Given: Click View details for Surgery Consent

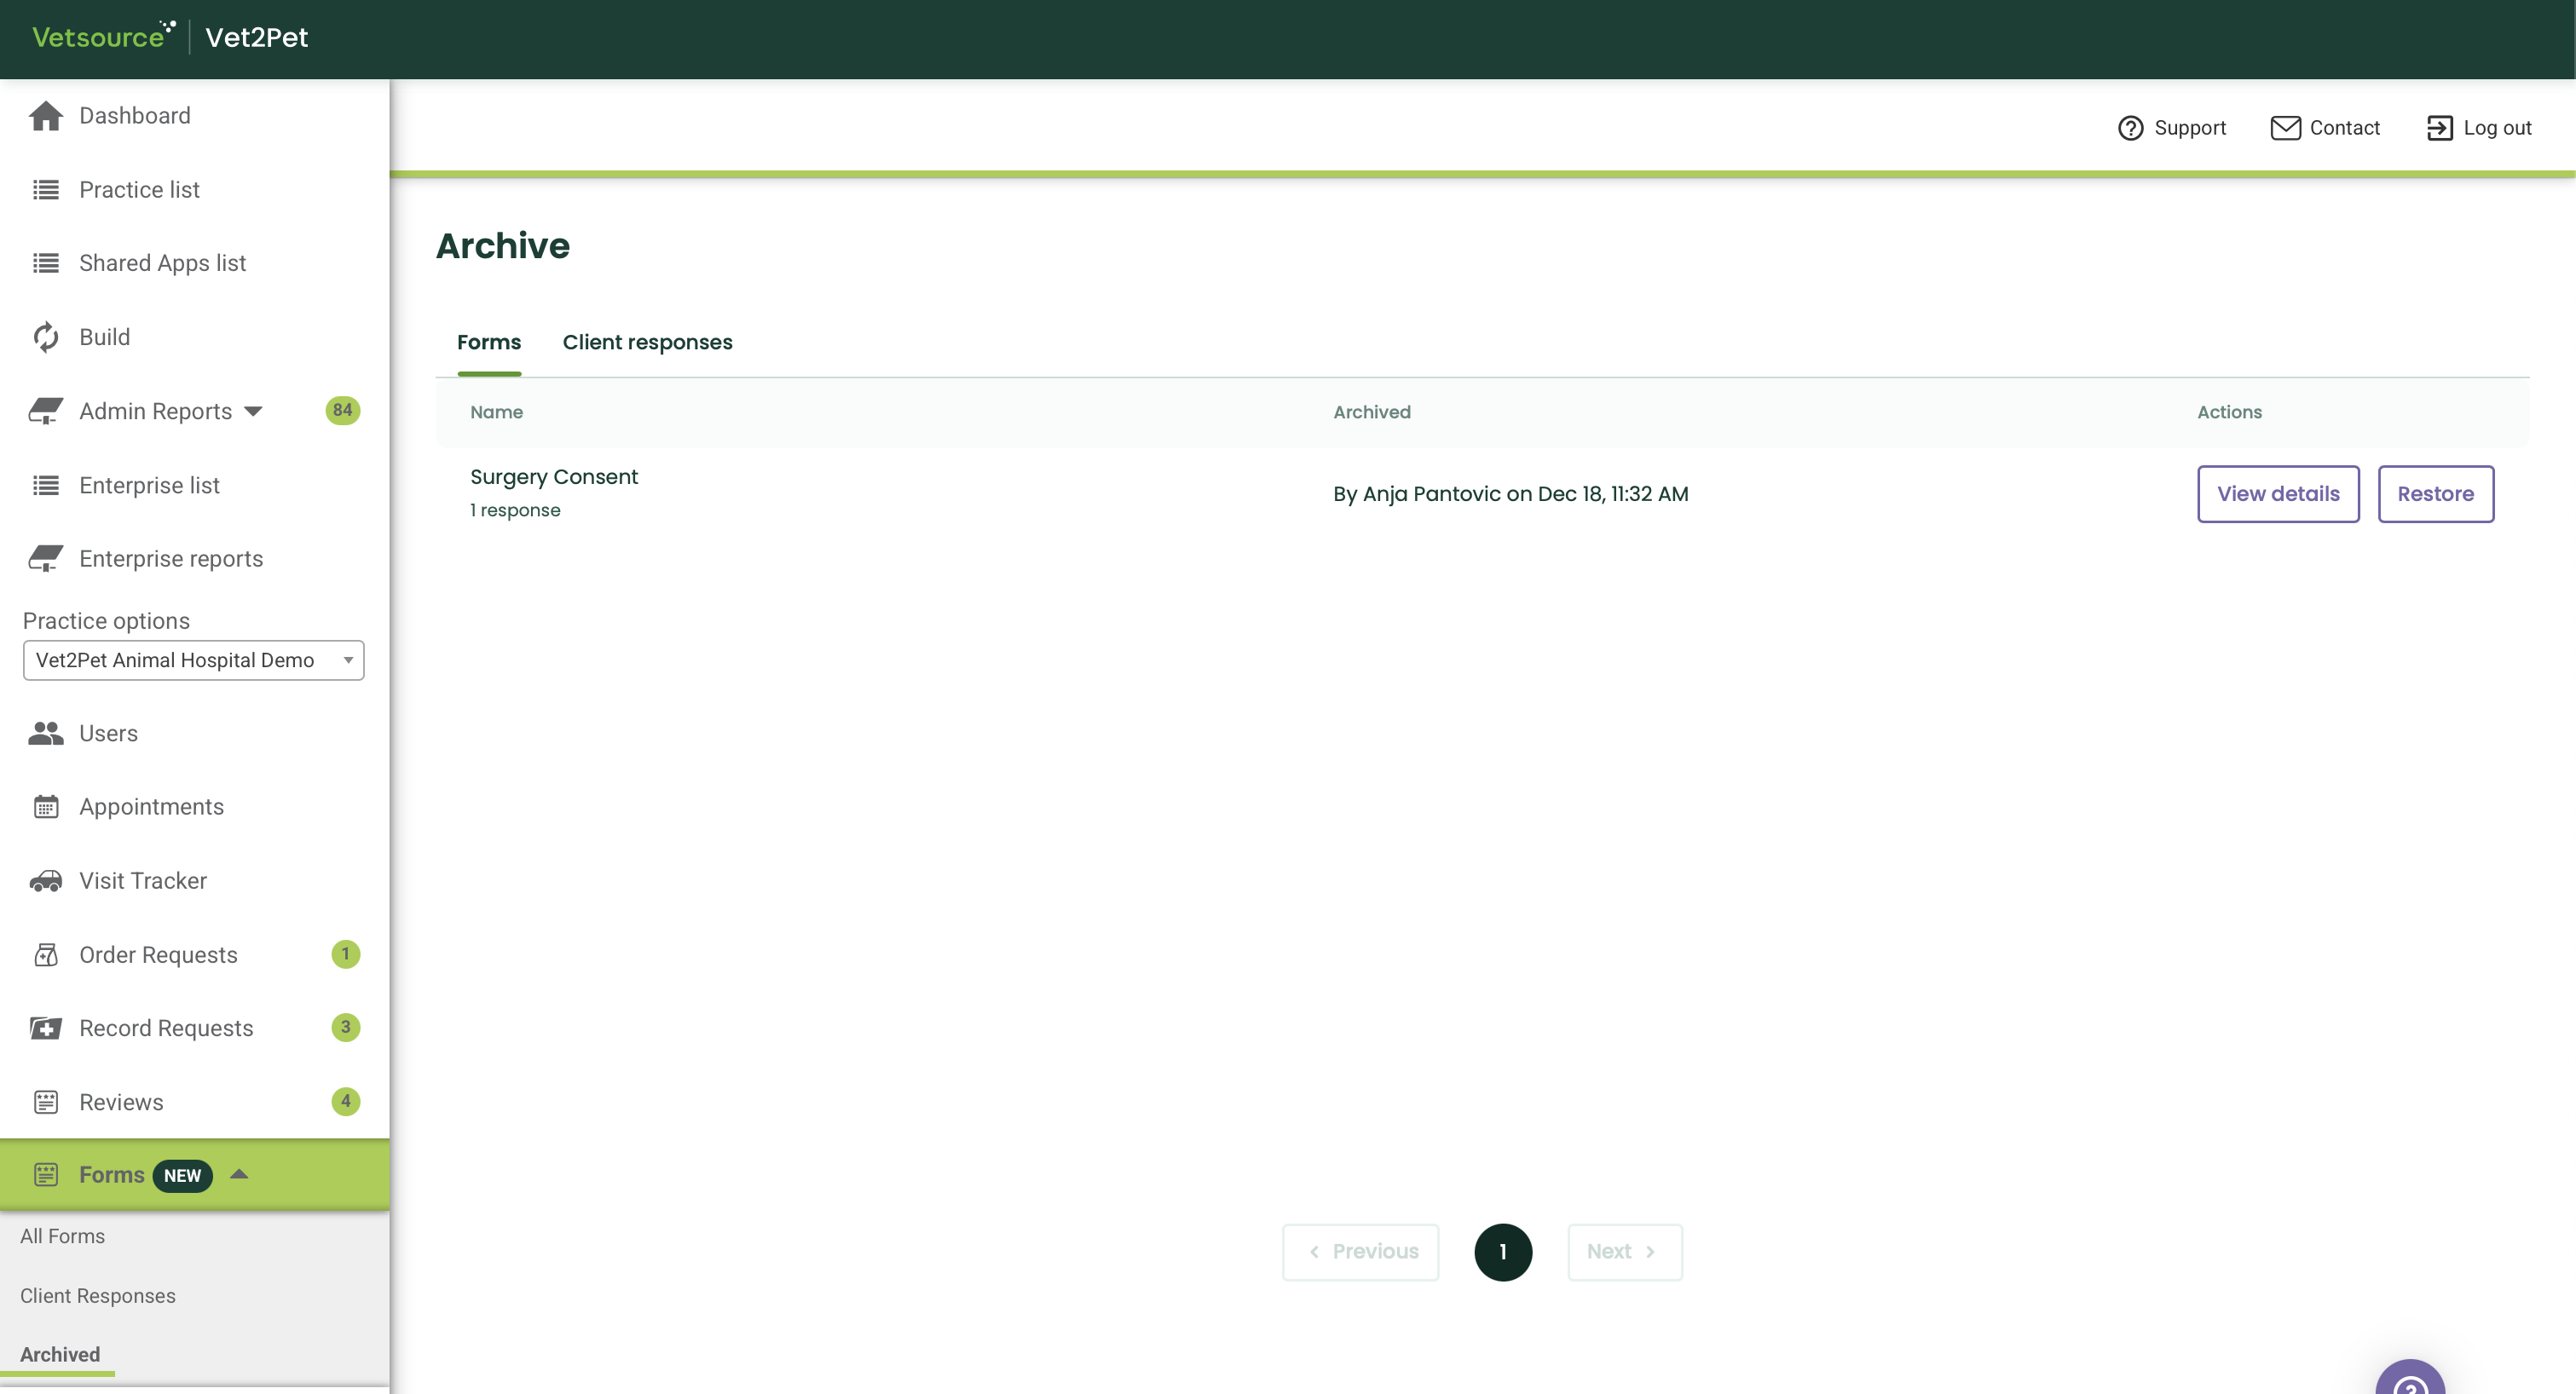Looking at the screenshot, I should 2277,493.
